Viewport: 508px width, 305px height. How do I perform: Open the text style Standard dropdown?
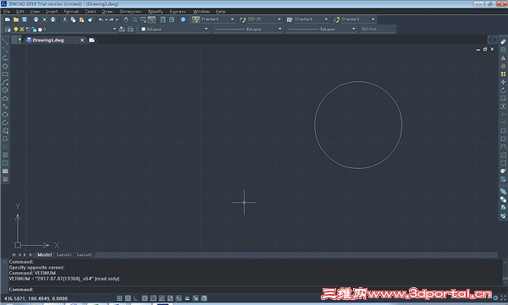pyautogui.click(x=232, y=19)
